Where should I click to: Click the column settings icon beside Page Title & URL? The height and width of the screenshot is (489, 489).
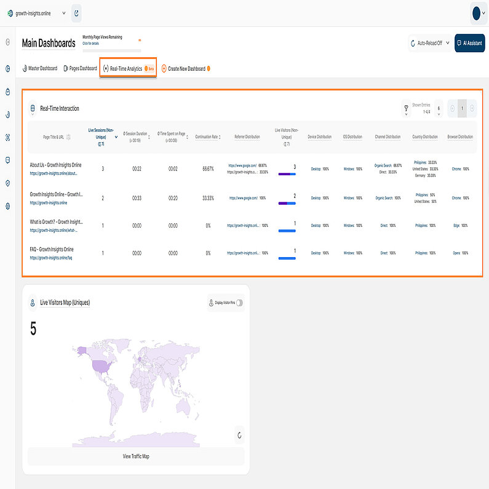click(69, 137)
